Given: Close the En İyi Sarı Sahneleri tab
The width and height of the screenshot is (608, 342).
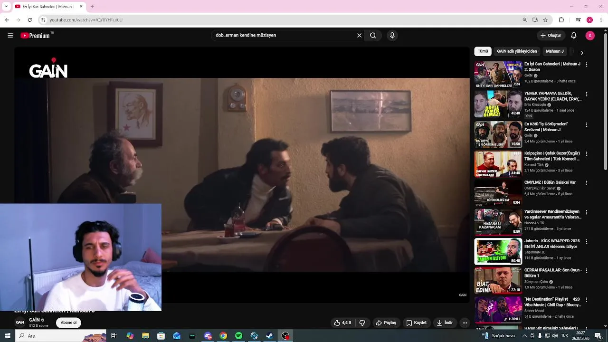Looking at the screenshot, I should [x=81, y=7].
